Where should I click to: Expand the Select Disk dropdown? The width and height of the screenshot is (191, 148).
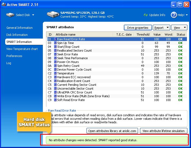(33, 15)
